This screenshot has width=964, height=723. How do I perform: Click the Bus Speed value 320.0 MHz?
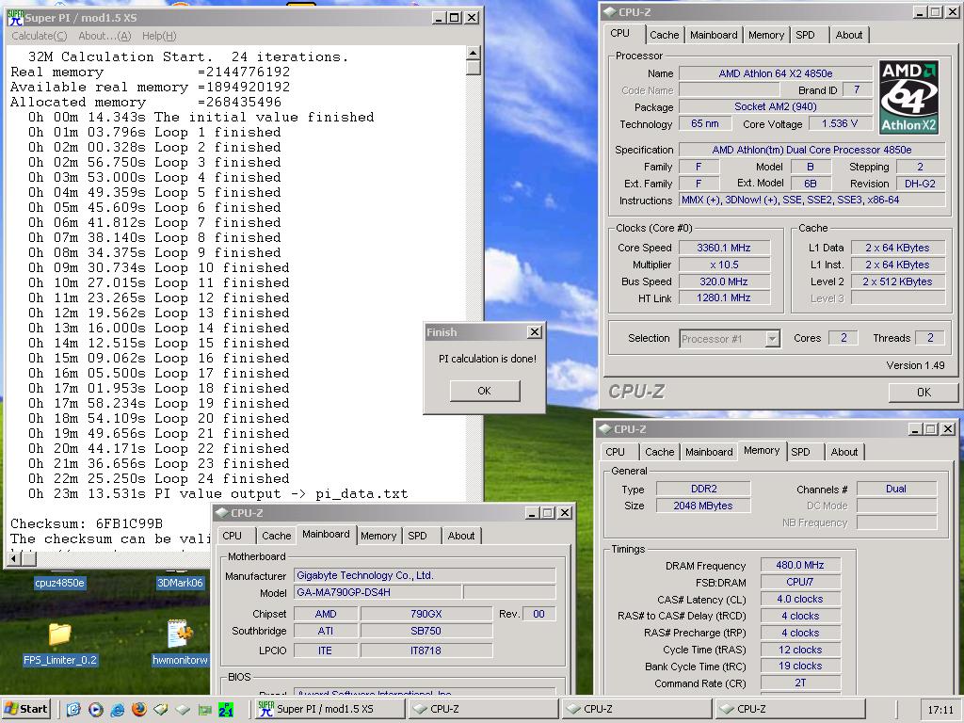(724, 281)
